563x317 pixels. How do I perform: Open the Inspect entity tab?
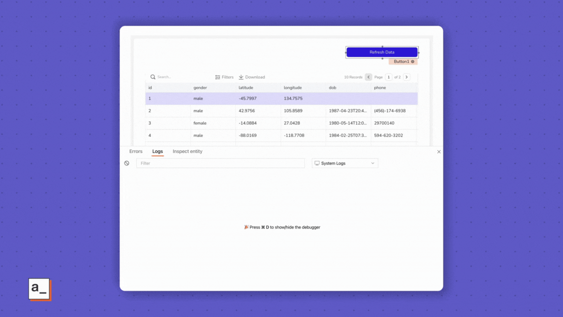click(187, 151)
